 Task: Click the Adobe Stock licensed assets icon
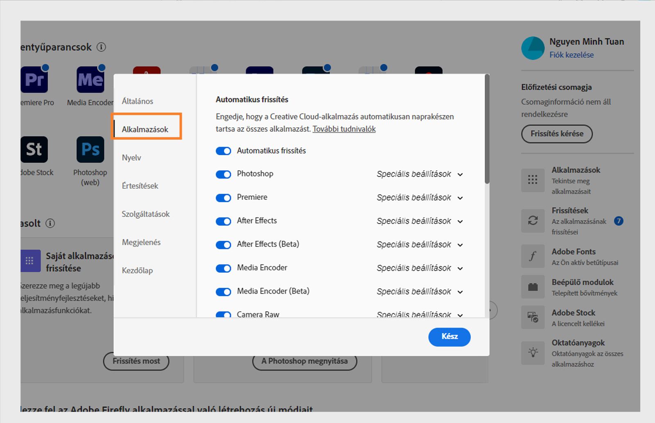[x=533, y=317]
